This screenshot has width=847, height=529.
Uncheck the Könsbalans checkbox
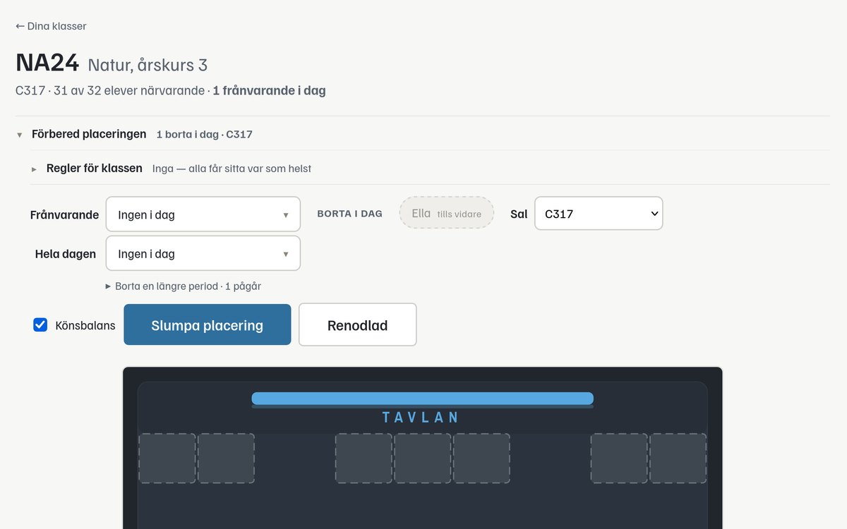tap(40, 325)
